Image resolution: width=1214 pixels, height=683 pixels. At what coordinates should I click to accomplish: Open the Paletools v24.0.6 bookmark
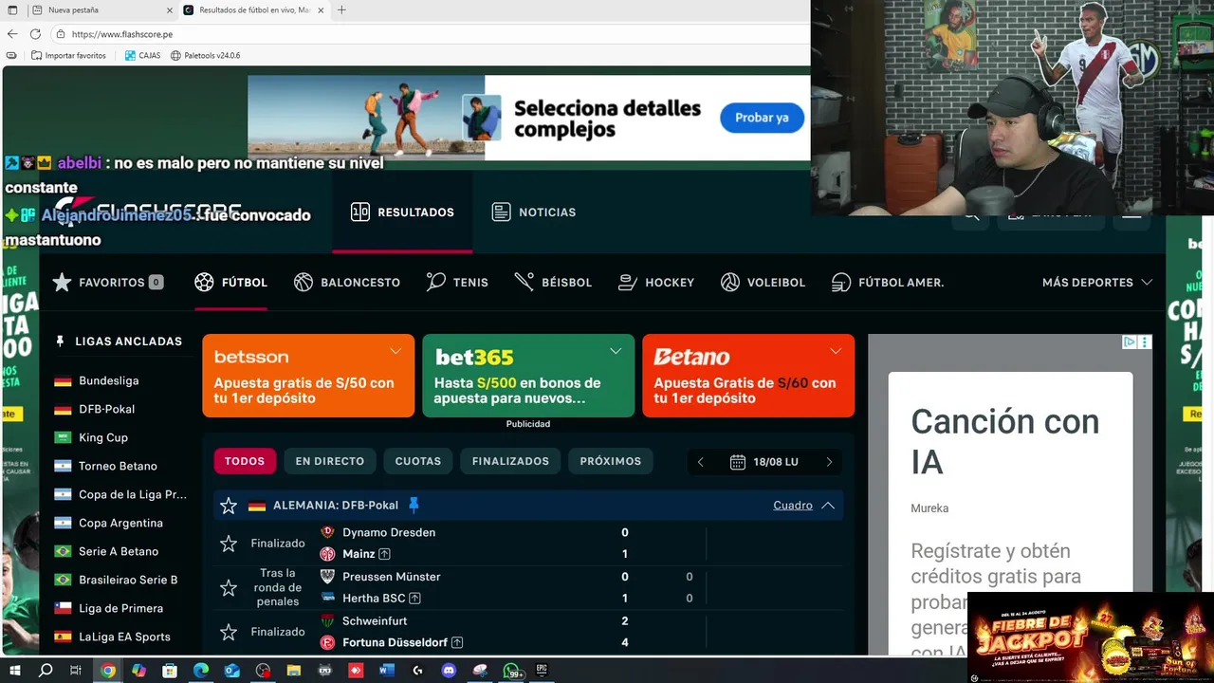point(205,55)
